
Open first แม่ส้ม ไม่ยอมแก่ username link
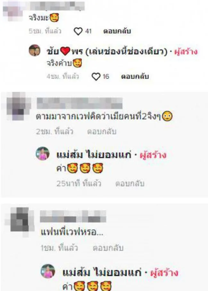94,155
